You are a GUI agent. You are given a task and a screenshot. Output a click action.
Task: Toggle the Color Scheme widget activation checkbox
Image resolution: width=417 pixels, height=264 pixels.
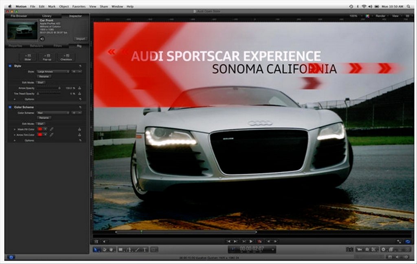coord(10,107)
